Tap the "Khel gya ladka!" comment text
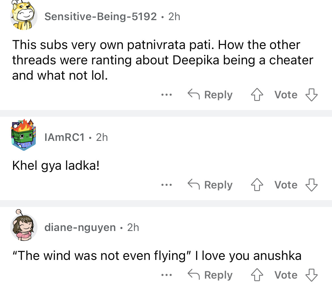 pyautogui.click(x=56, y=166)
